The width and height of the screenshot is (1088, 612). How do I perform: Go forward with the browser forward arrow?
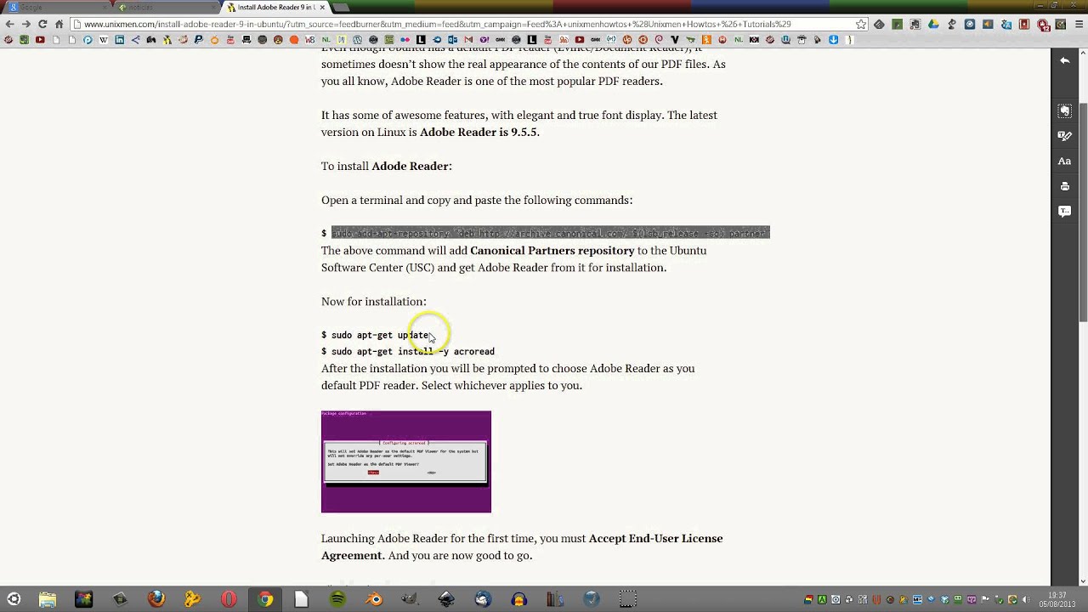click(25, 24)
